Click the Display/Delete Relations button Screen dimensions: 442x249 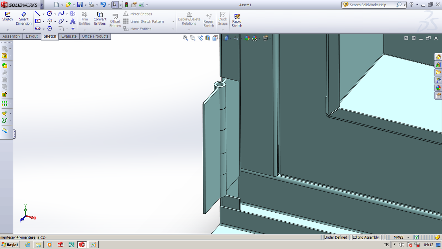189,18
